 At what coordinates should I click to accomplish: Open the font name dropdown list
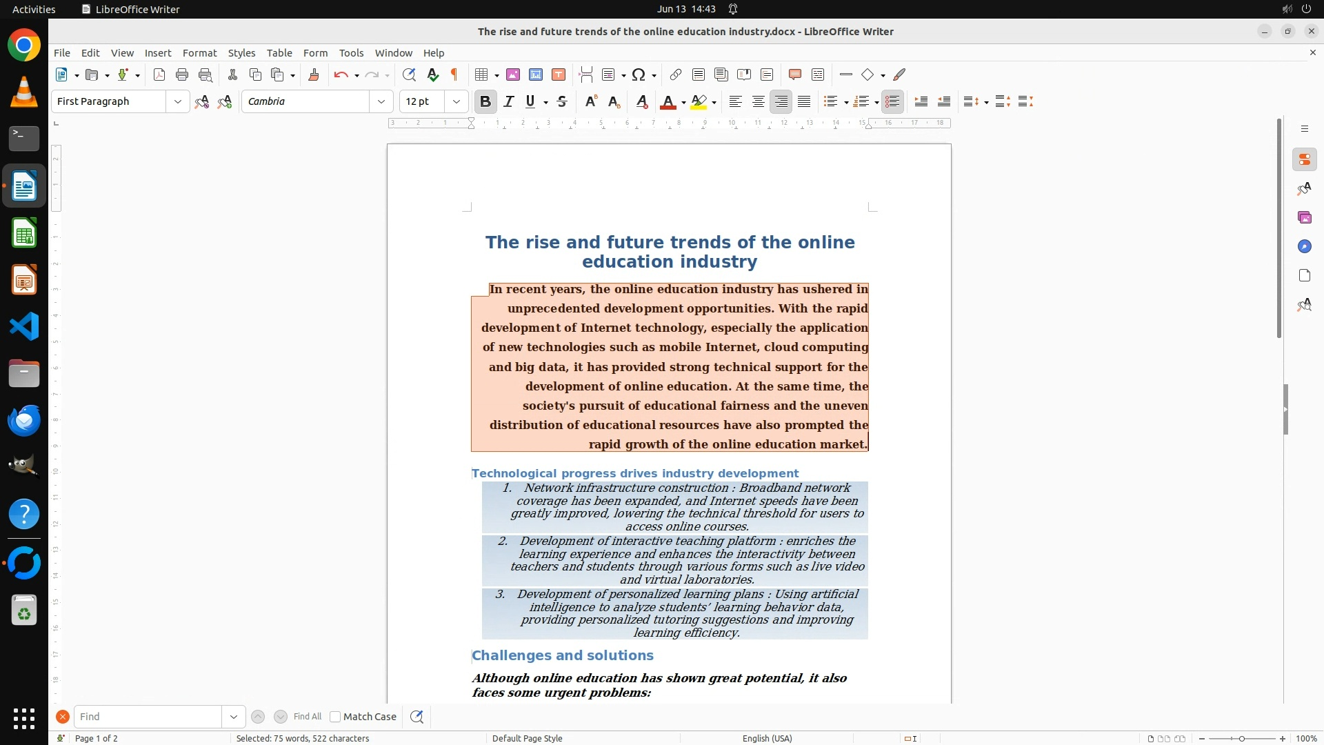tap(381, 101)
